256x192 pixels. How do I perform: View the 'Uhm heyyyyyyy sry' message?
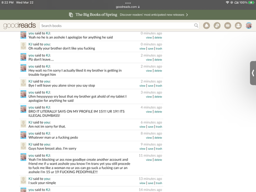(x=149, y=97)
